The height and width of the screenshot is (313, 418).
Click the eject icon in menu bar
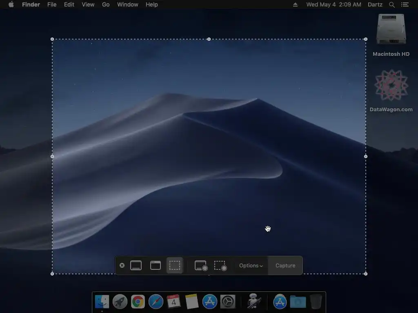tap(296, 4)
